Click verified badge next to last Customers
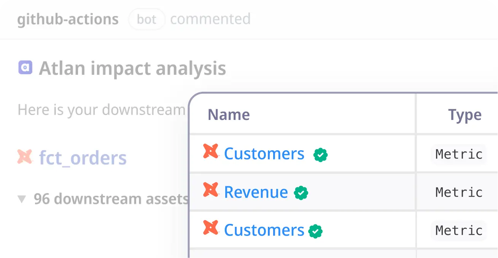The image size is (498, 258). point(315,231)
